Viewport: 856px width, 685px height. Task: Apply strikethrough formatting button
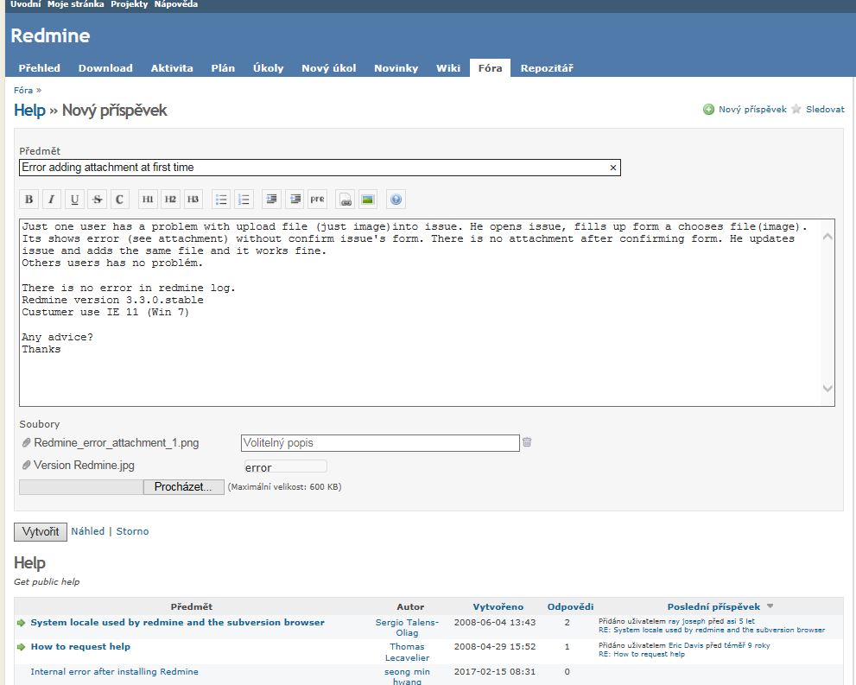coord(97,200)
